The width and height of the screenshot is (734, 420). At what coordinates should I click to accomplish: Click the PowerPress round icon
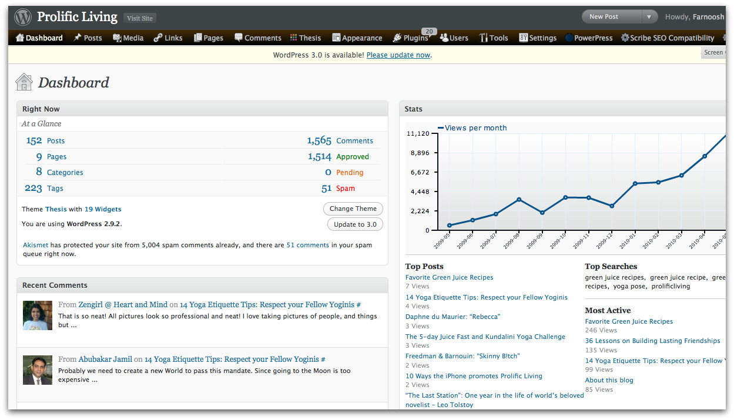[569, 38]
